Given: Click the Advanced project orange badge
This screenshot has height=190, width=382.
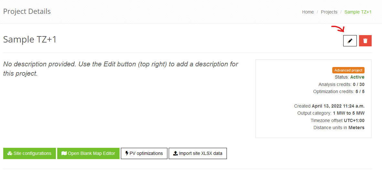Looking at the screenshot, I should click(348, 70).
